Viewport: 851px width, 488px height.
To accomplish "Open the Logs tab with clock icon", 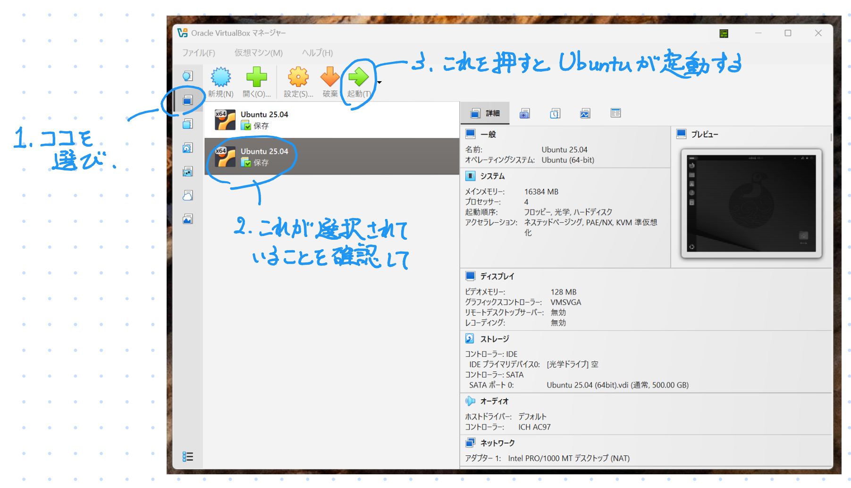I will [x=555, y=113].
